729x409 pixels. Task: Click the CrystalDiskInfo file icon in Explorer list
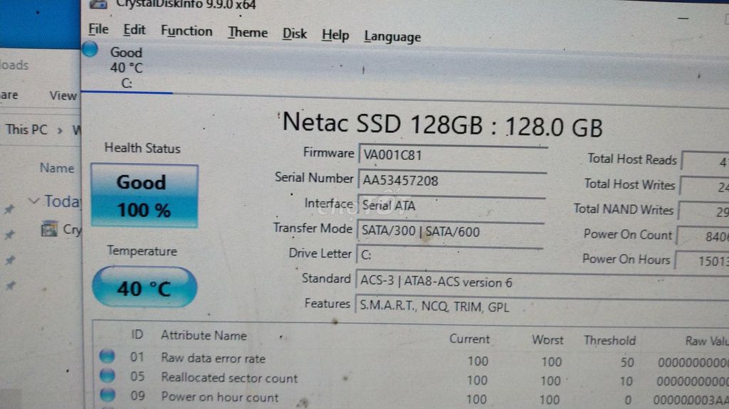click(49, 228)
